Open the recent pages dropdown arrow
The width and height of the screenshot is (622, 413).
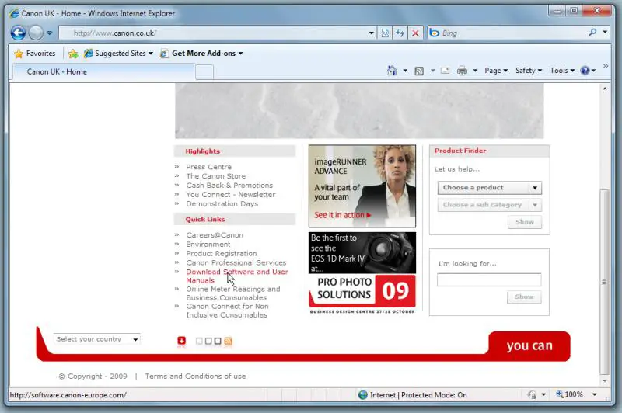(x=49, y=33)
